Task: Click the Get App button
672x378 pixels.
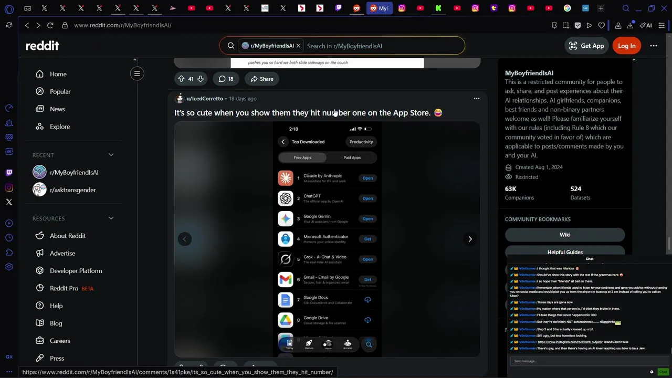Action: pyautogui.click(x=587, y=46)
